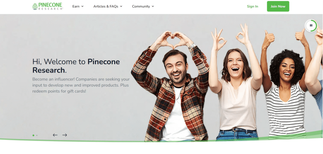The width and height of the screenshot is (323, 154).
Task: Select the second gray carousel dot
Action: pos(37,135)
